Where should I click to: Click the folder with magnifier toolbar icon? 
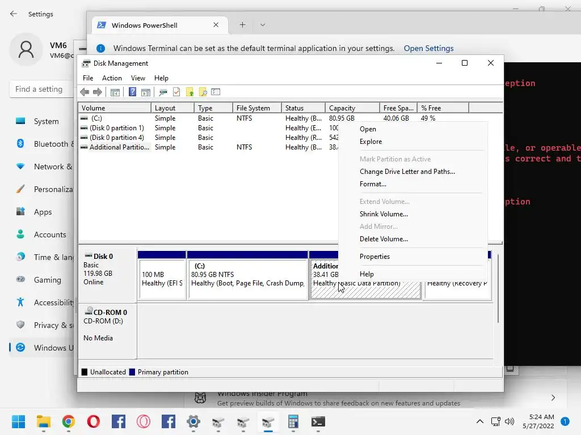203,92
